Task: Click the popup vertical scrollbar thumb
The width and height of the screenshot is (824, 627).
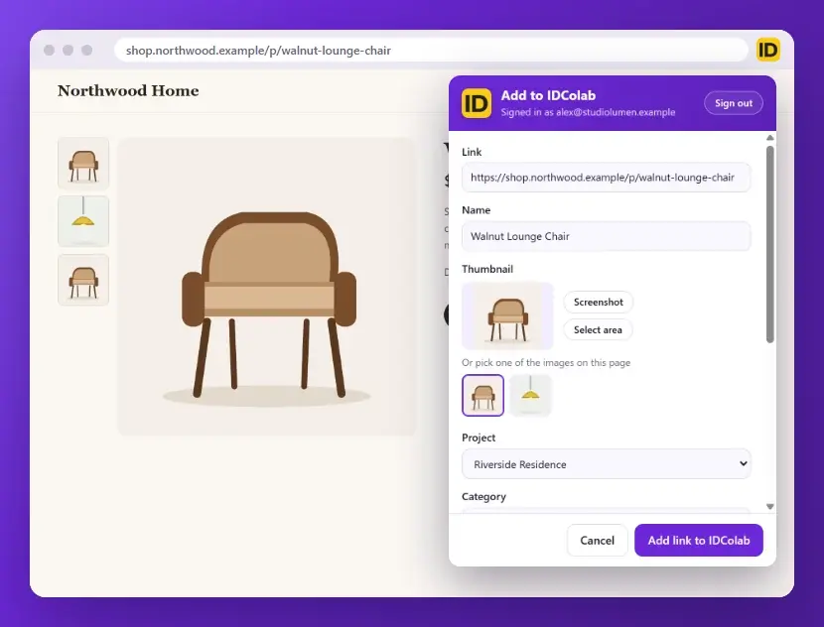Action: point(769,244)
